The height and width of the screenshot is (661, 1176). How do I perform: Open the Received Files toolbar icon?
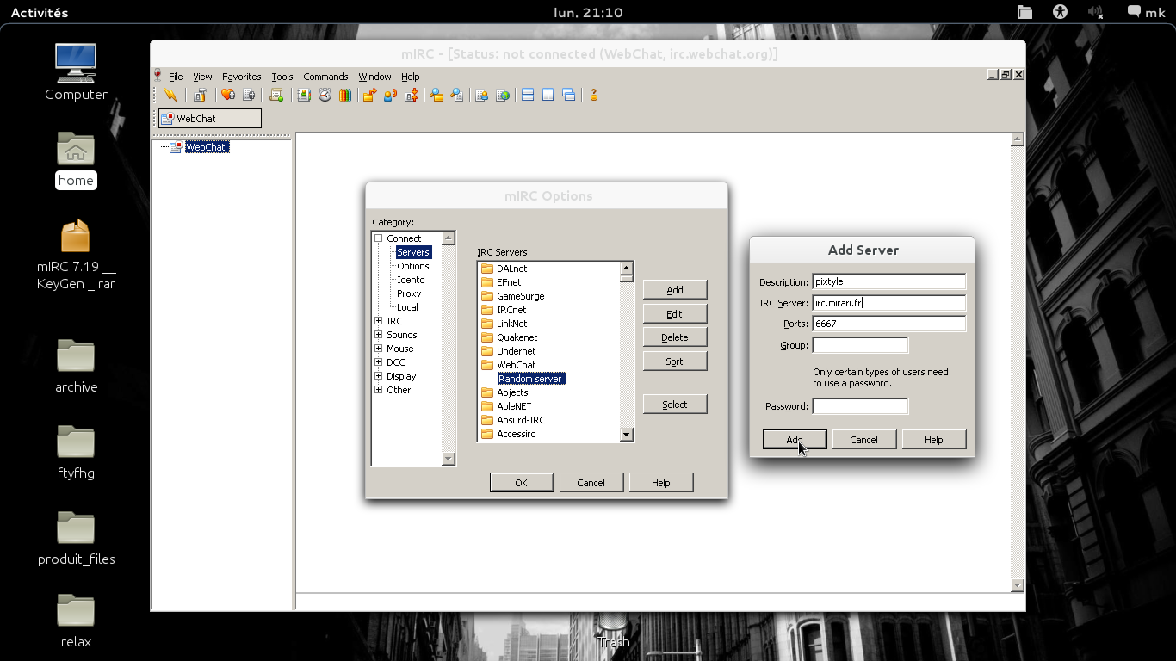tap(436, 95)
